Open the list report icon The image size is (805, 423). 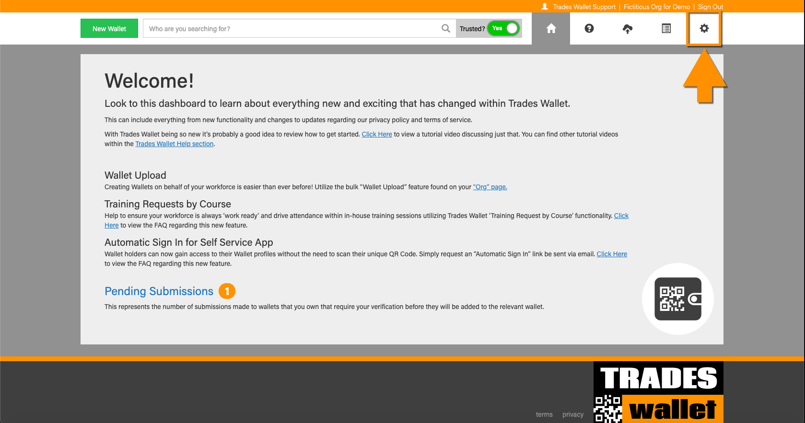tap(666, 29)
